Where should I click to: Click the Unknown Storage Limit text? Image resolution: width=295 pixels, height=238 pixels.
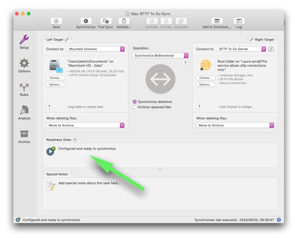pyautogui.click(x=236, y=75)
